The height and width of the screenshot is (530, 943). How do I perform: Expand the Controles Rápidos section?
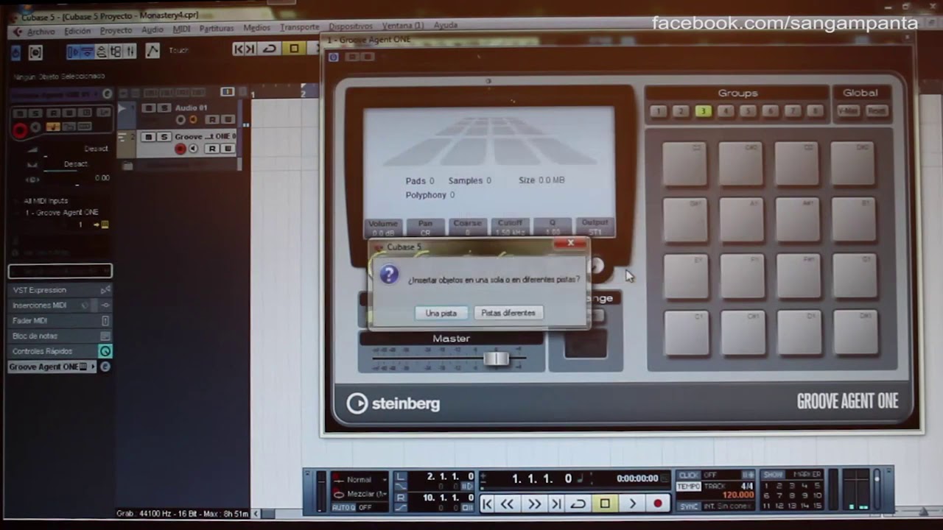click(60, 351)
